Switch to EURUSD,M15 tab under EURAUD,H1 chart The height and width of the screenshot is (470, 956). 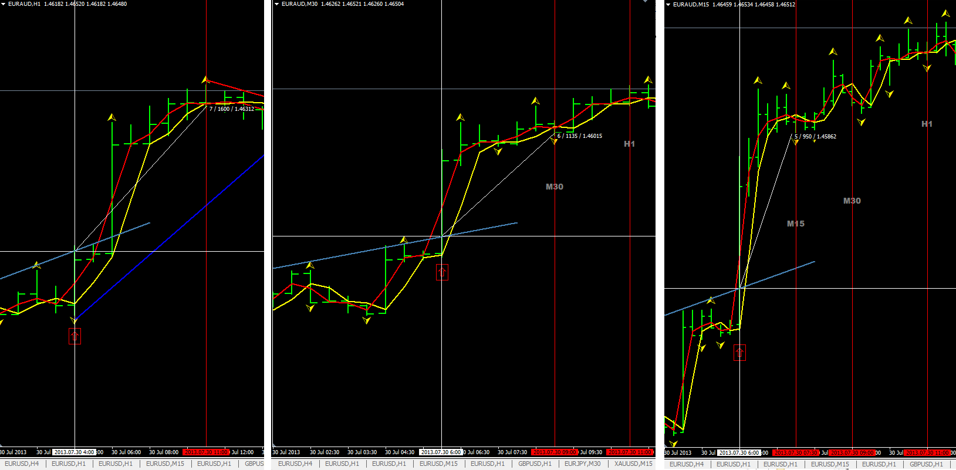(x=165, y=464)
